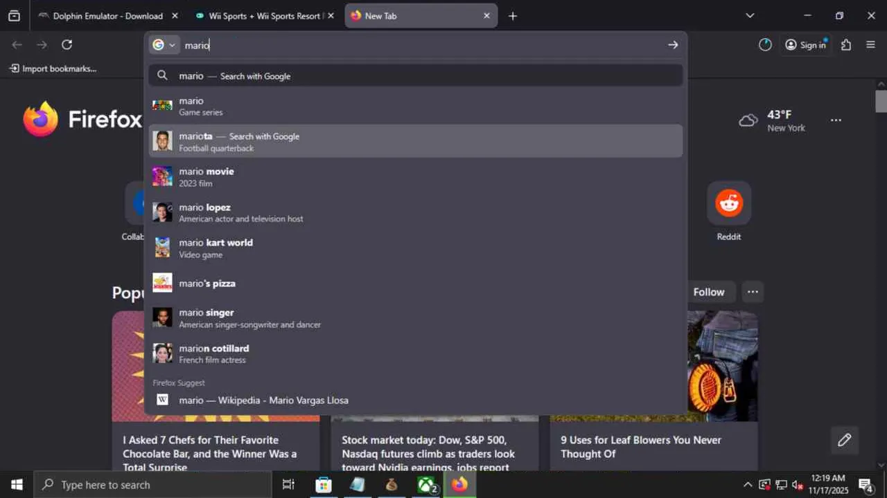Switch to the Dolphin Emulator - Download tab
This screenshot has width=887, height=498.
click(x=107, y=16)
